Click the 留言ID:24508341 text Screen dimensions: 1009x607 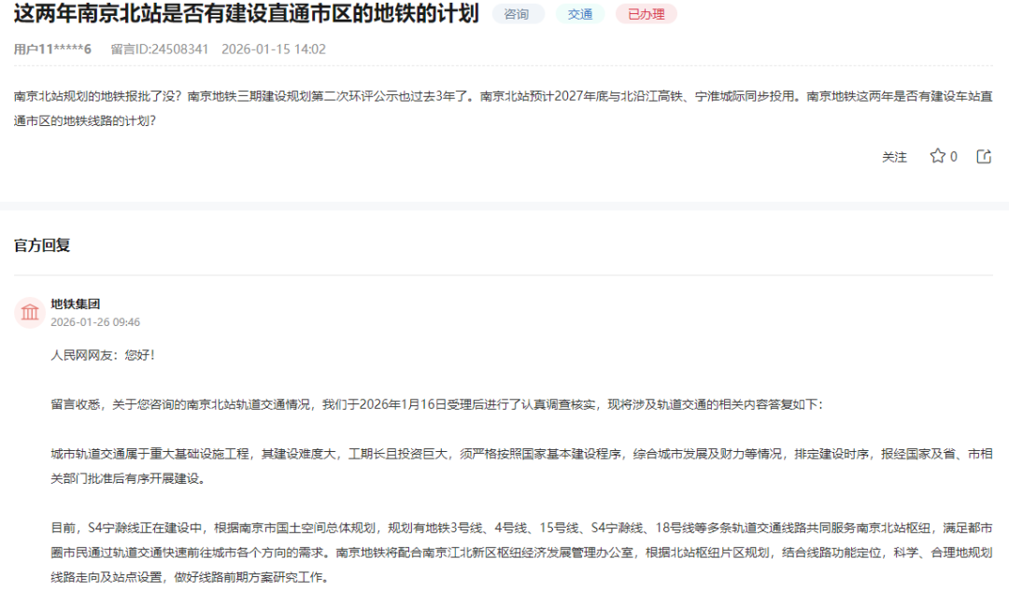click(x=160, y=49)
